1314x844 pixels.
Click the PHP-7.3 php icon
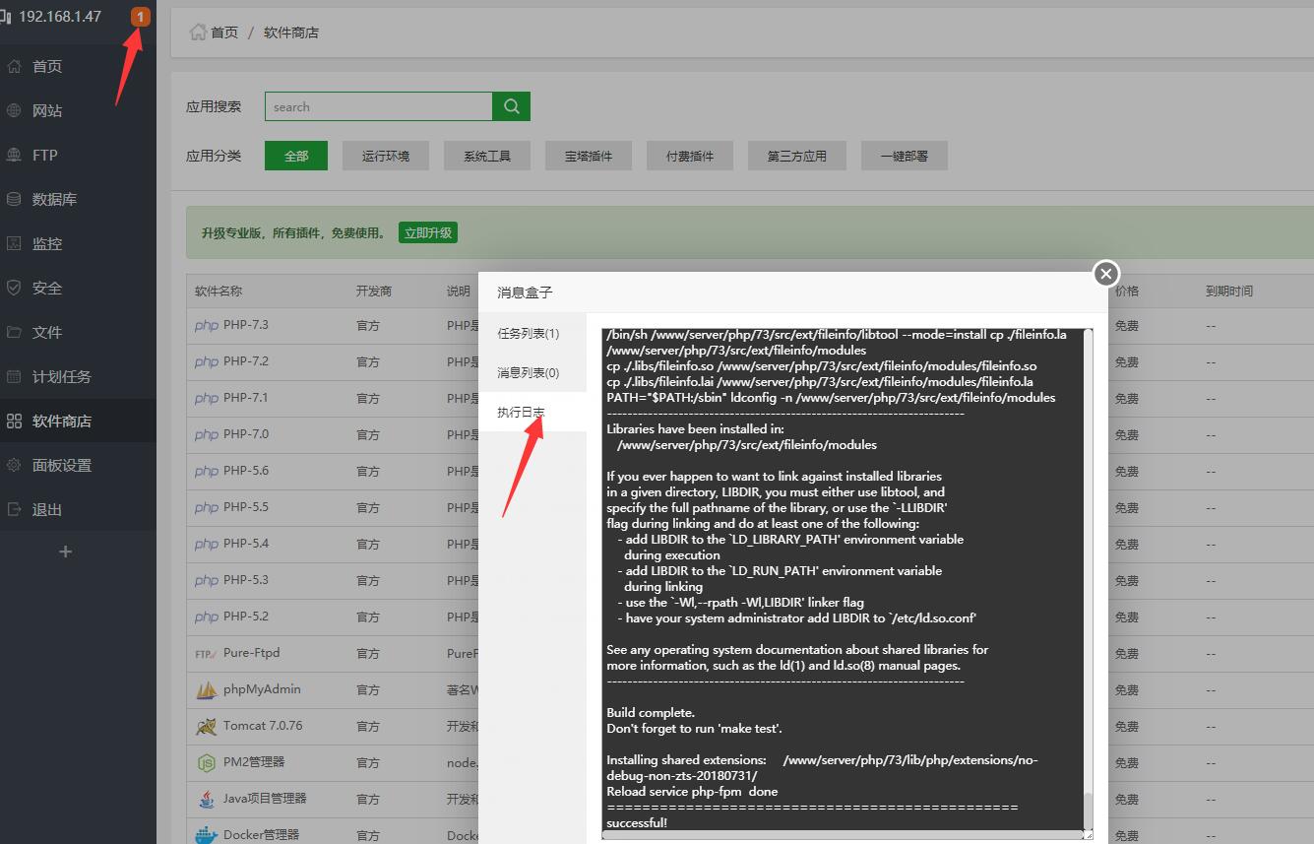207,326
